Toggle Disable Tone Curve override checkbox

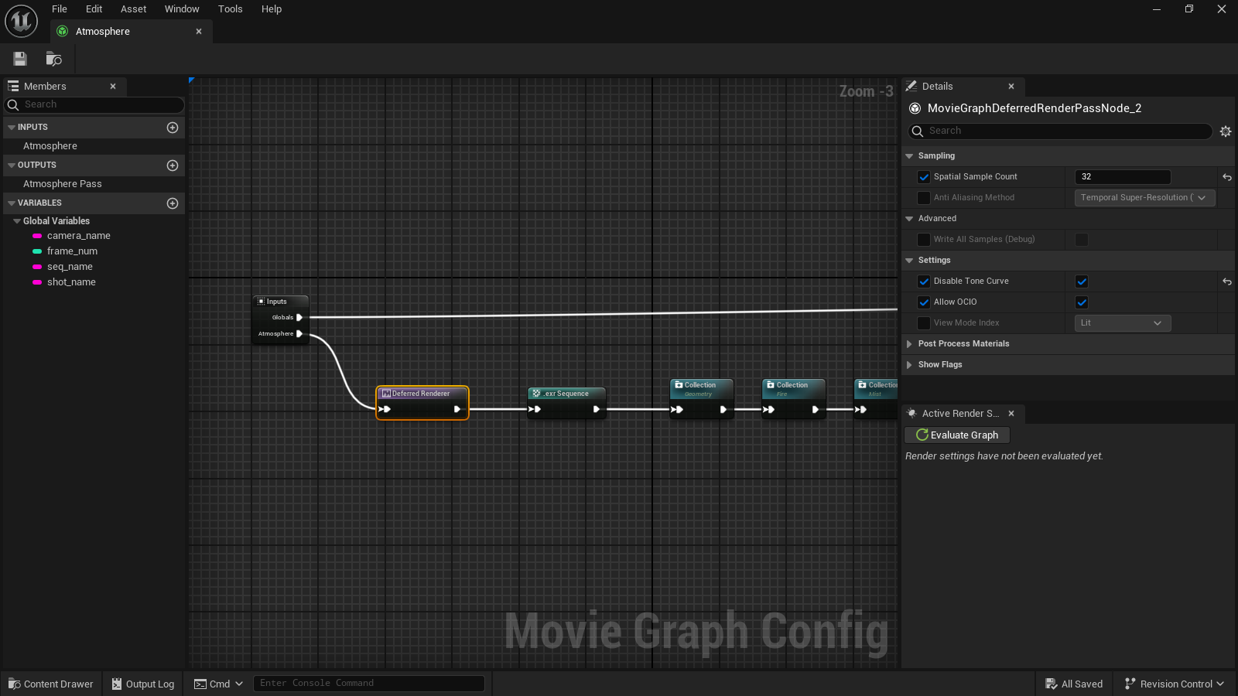tap(924, 281)
